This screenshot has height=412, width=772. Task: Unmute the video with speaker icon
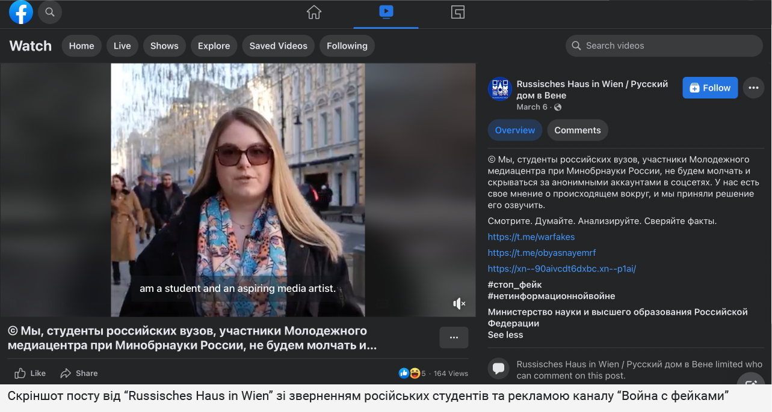[459, 303]
